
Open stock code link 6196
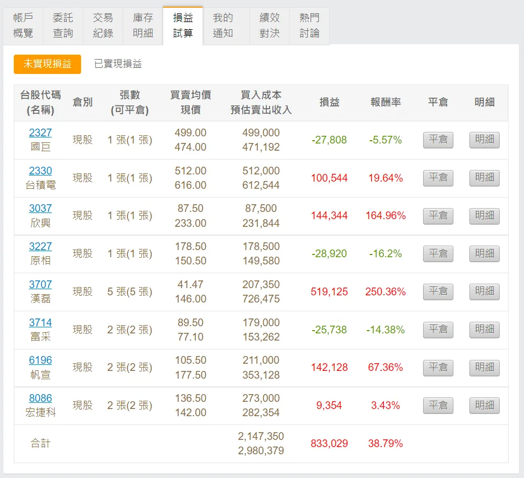40,360
